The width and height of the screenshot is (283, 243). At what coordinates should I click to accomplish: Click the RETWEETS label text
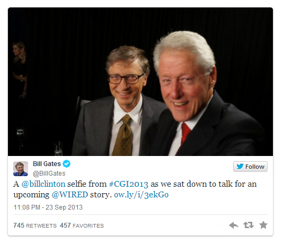pyautogui.click(x=41, y=225)
